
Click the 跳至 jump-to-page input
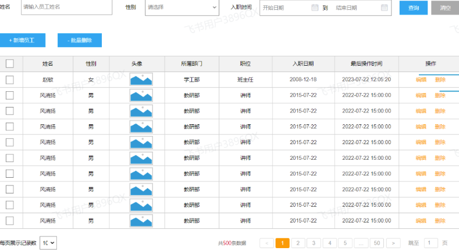point(431,243)
